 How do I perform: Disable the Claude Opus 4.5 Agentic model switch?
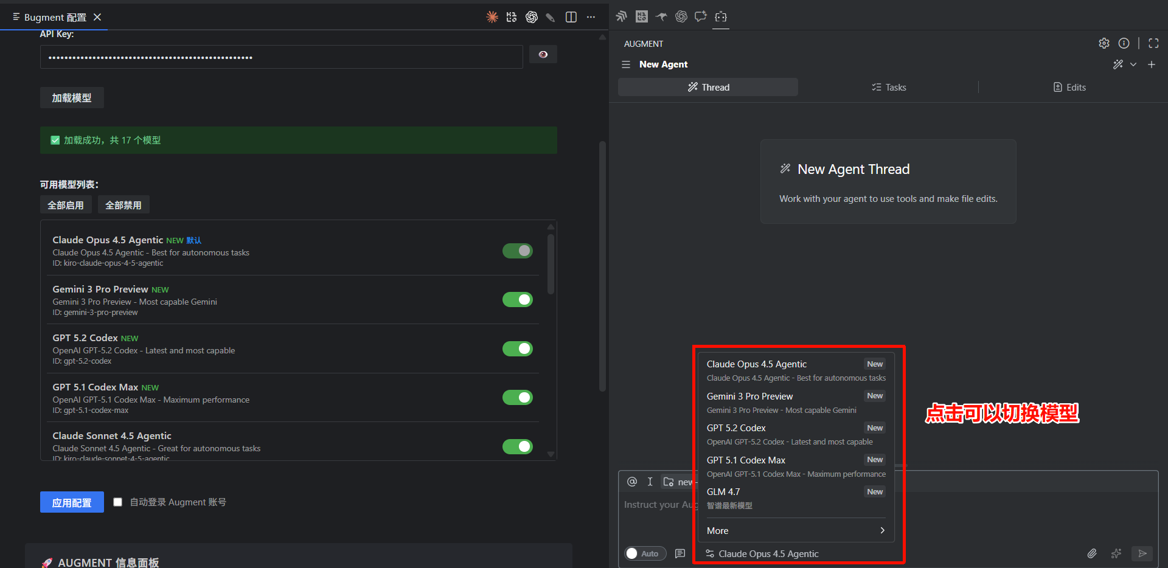tap(518, 251)
